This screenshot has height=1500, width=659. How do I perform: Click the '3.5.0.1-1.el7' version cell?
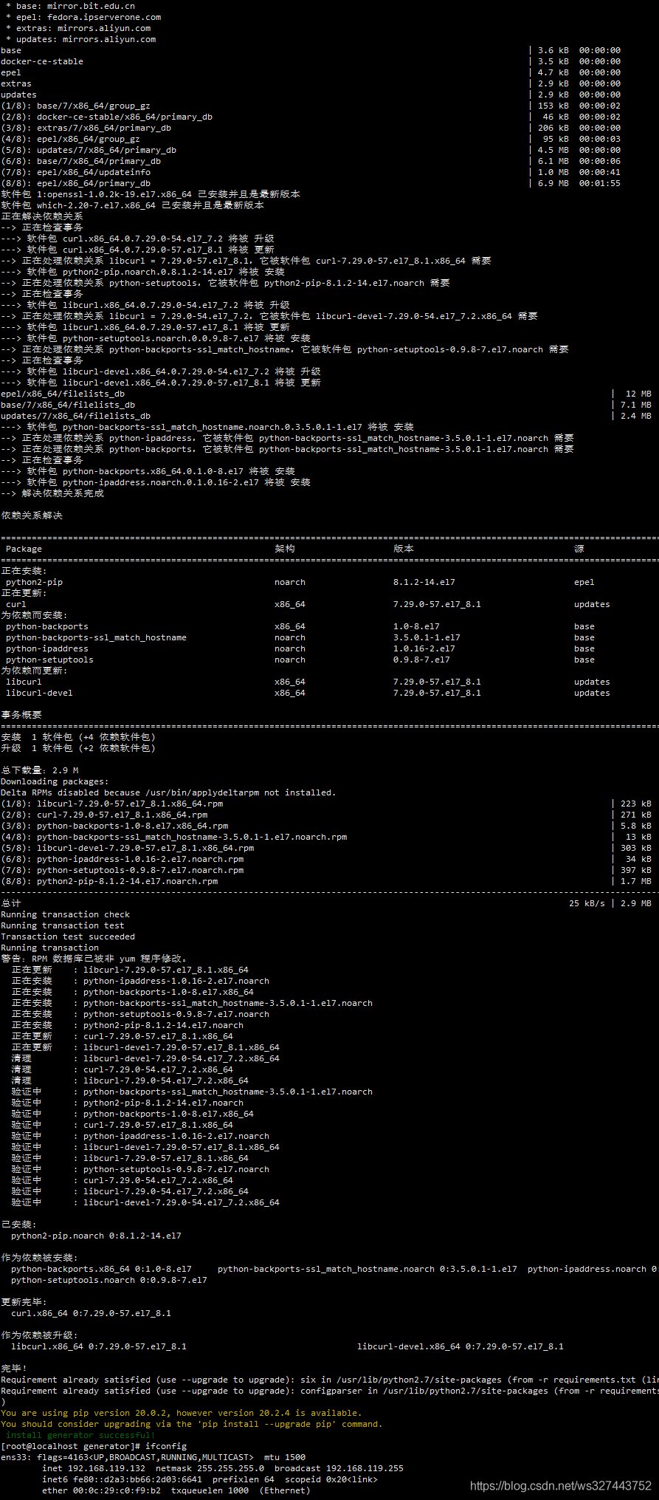point(427,637)
